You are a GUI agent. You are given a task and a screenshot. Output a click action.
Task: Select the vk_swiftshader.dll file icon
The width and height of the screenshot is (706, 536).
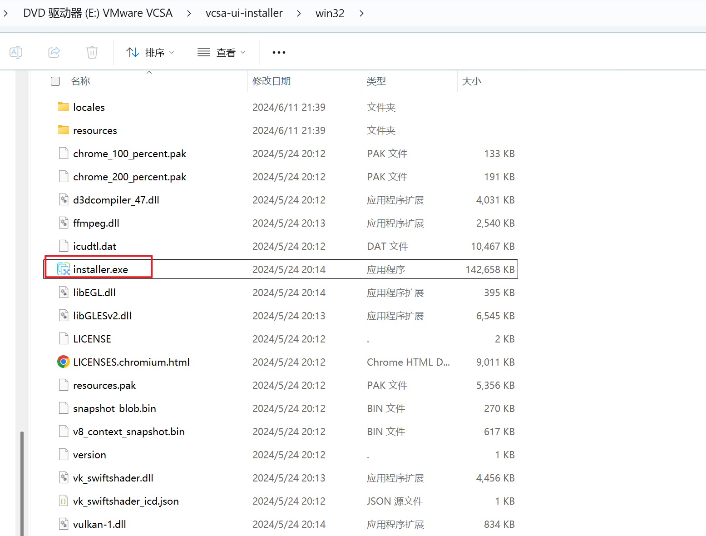[x=64, y=477]
